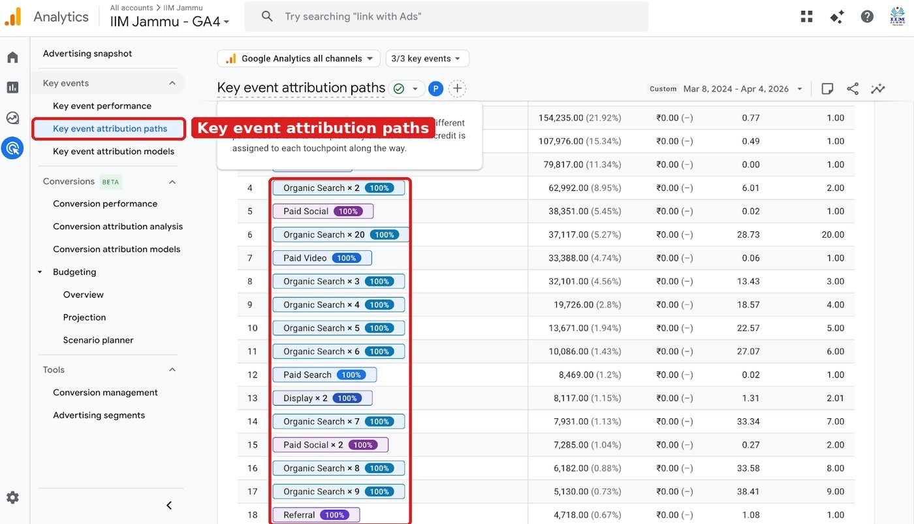Open the Google apps grid icon

click(806, 17)
